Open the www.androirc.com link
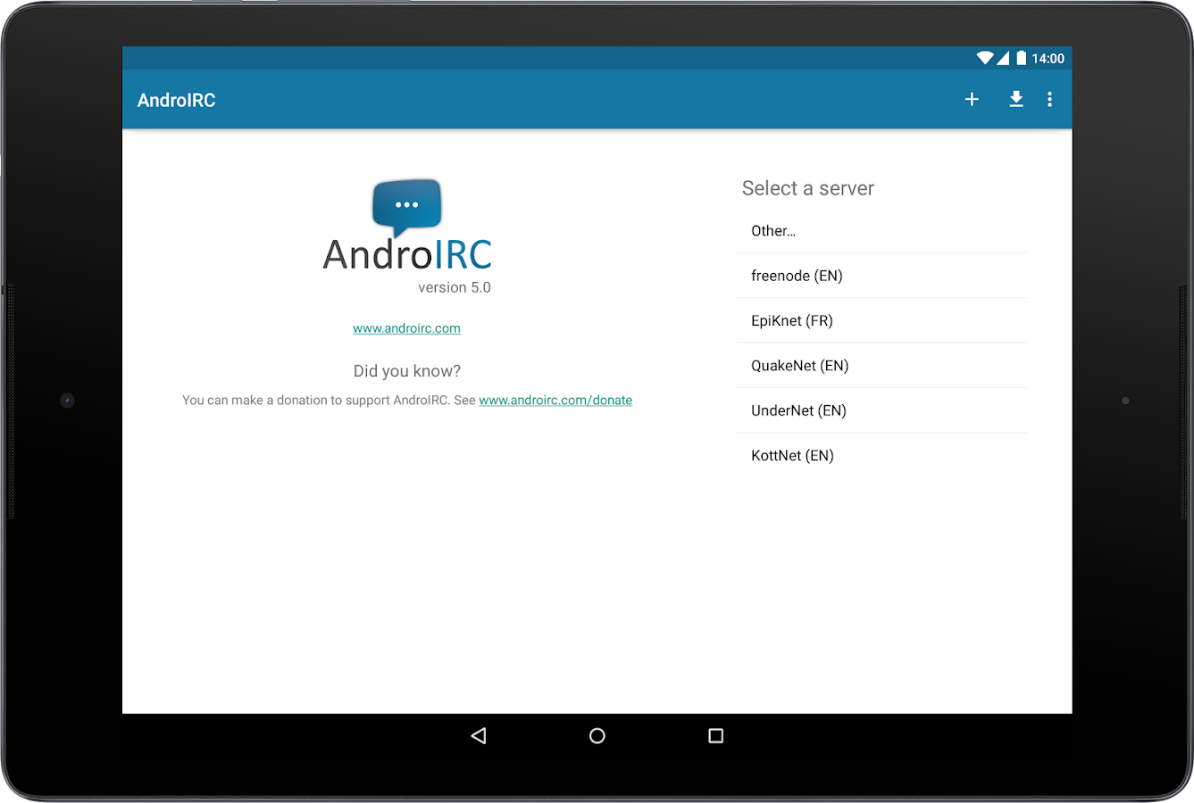The width and height of the screenshot is (1194, 803). click(406, 327)
